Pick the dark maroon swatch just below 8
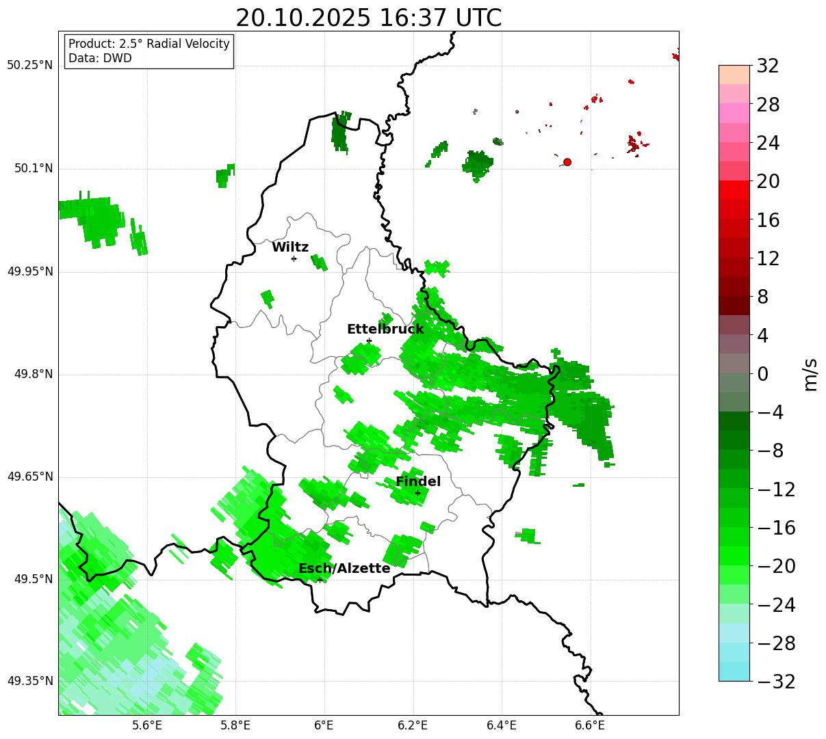 (734, 306)
